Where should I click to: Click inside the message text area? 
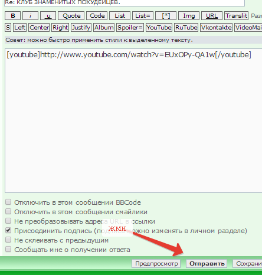pyautogui.click(x=133, y=120)
